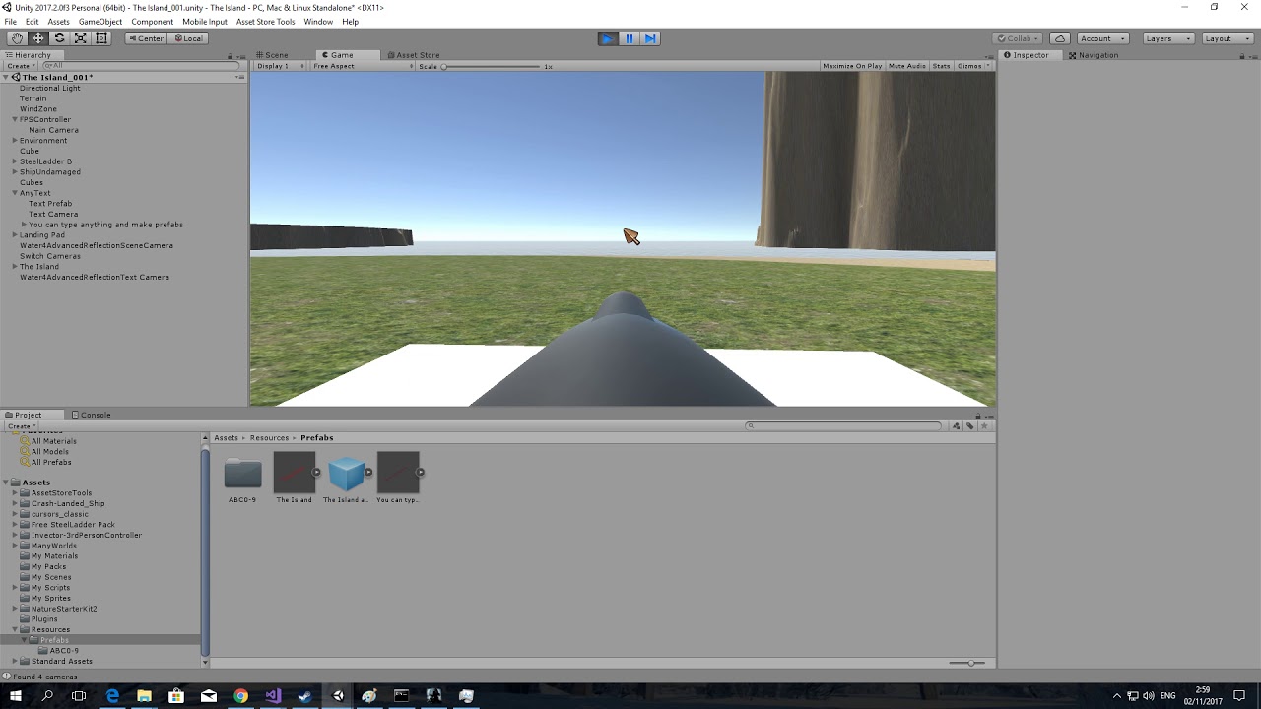
Task: Expand the FPSController hierarchy item
Action: pos(15,120)
